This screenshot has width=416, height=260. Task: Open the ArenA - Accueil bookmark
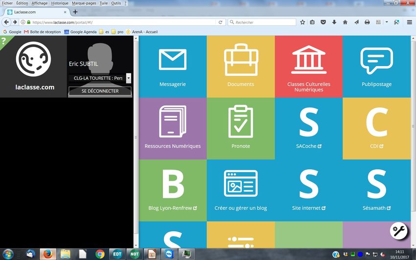tap(142, 32)
